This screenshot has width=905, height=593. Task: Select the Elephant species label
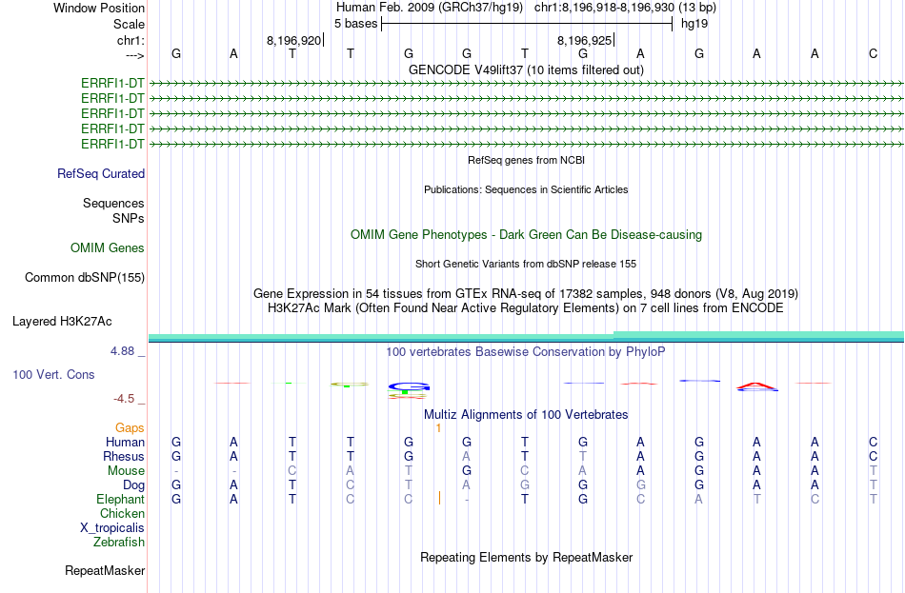pos(120,500)
